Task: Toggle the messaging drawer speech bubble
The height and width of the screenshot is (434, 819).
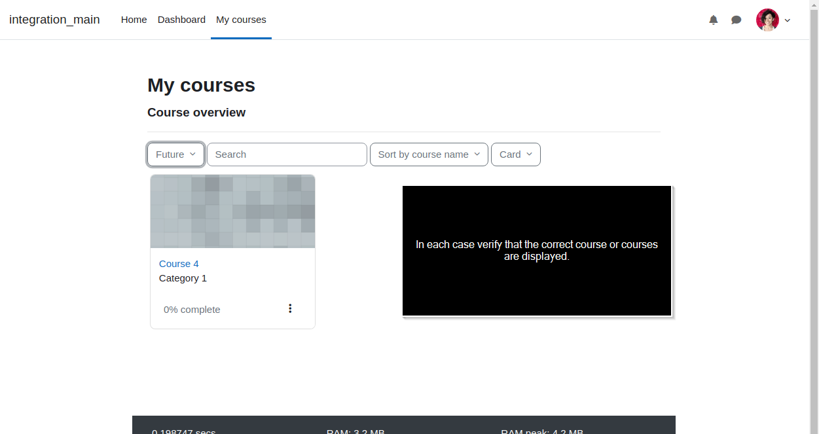Action: [x=737, y=20]
